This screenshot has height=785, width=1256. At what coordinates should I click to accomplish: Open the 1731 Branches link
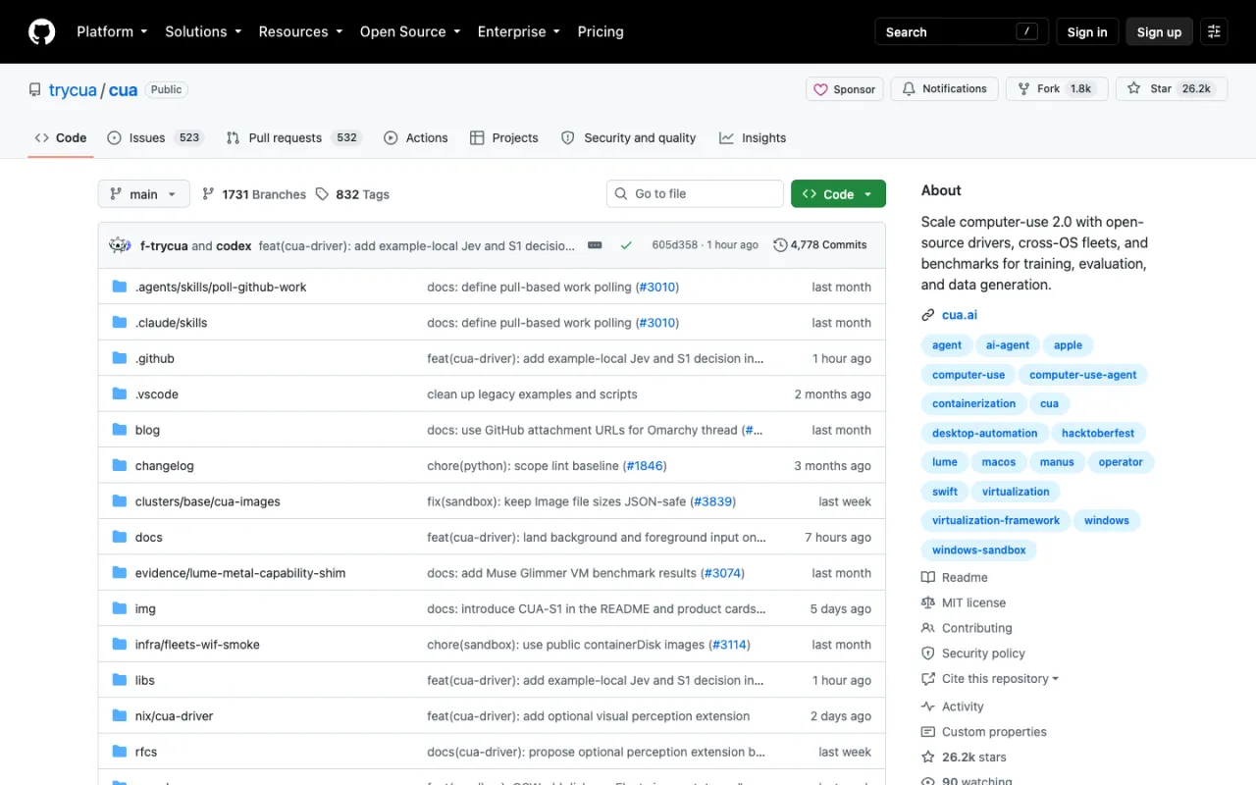(254, 194)
